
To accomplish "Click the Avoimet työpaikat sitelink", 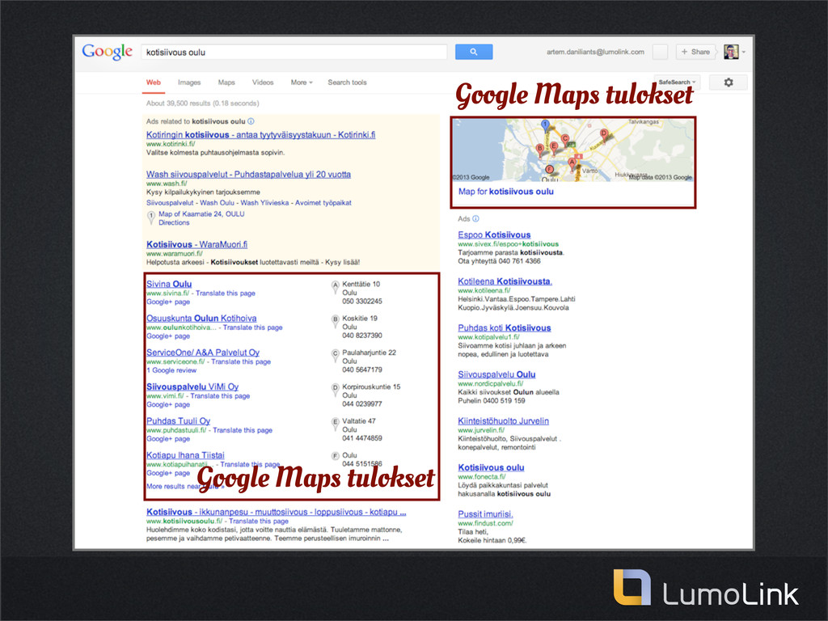I will [323, 203].
